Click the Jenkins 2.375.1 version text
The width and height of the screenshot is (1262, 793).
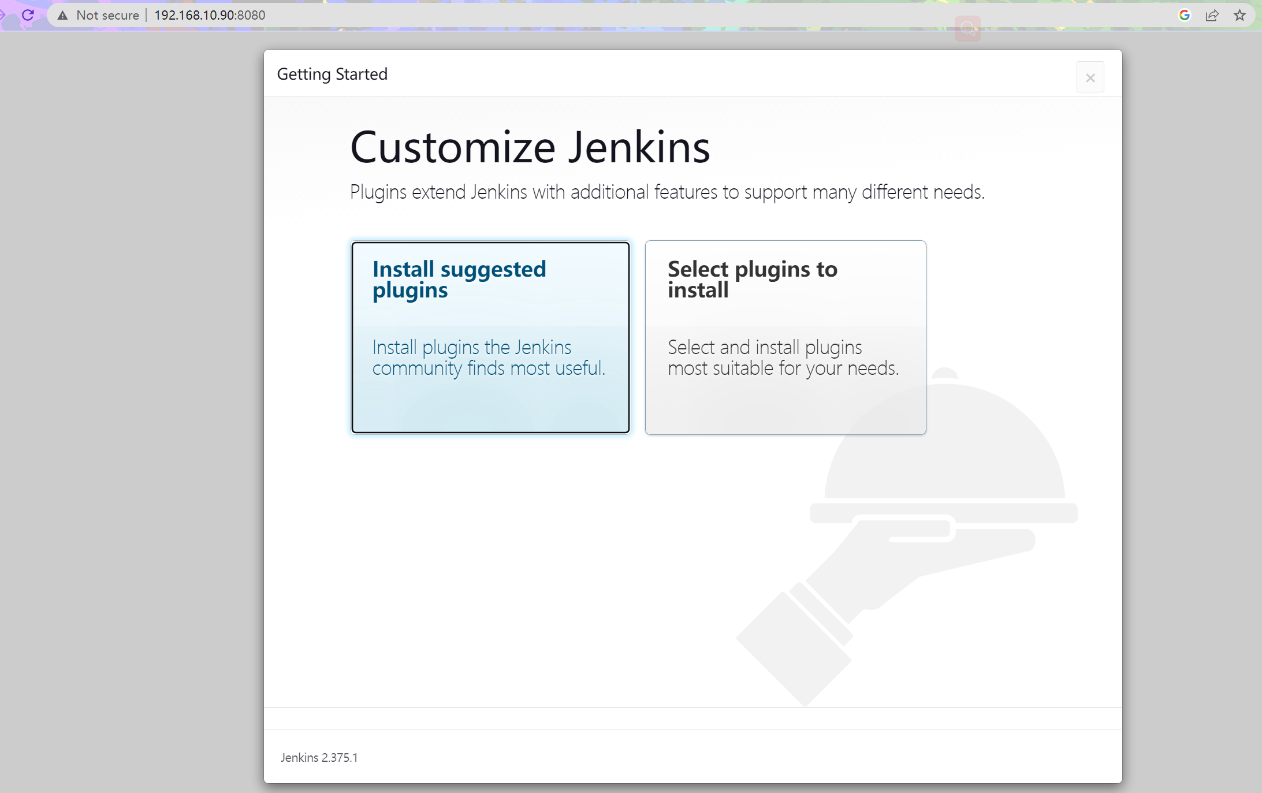(x=319, y=757)
